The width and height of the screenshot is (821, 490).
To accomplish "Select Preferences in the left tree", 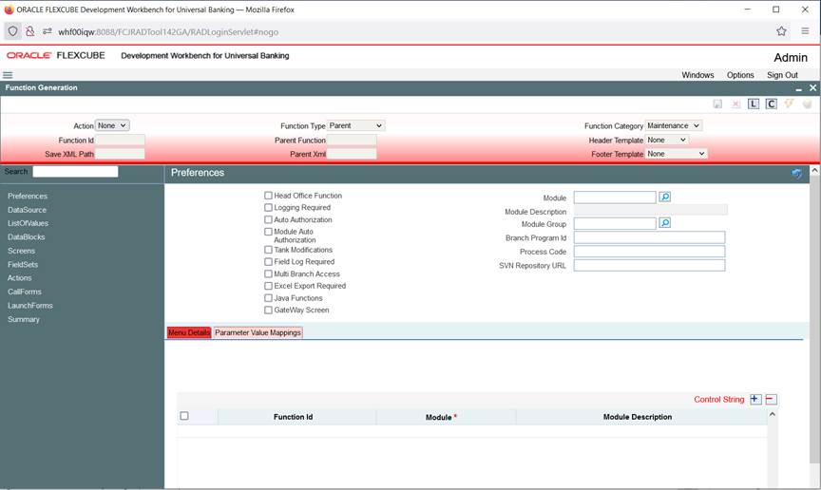I will (28, 196).
